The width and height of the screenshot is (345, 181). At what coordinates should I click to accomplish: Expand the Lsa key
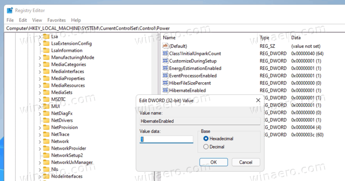pyautogui.click(x=40, y=37)
